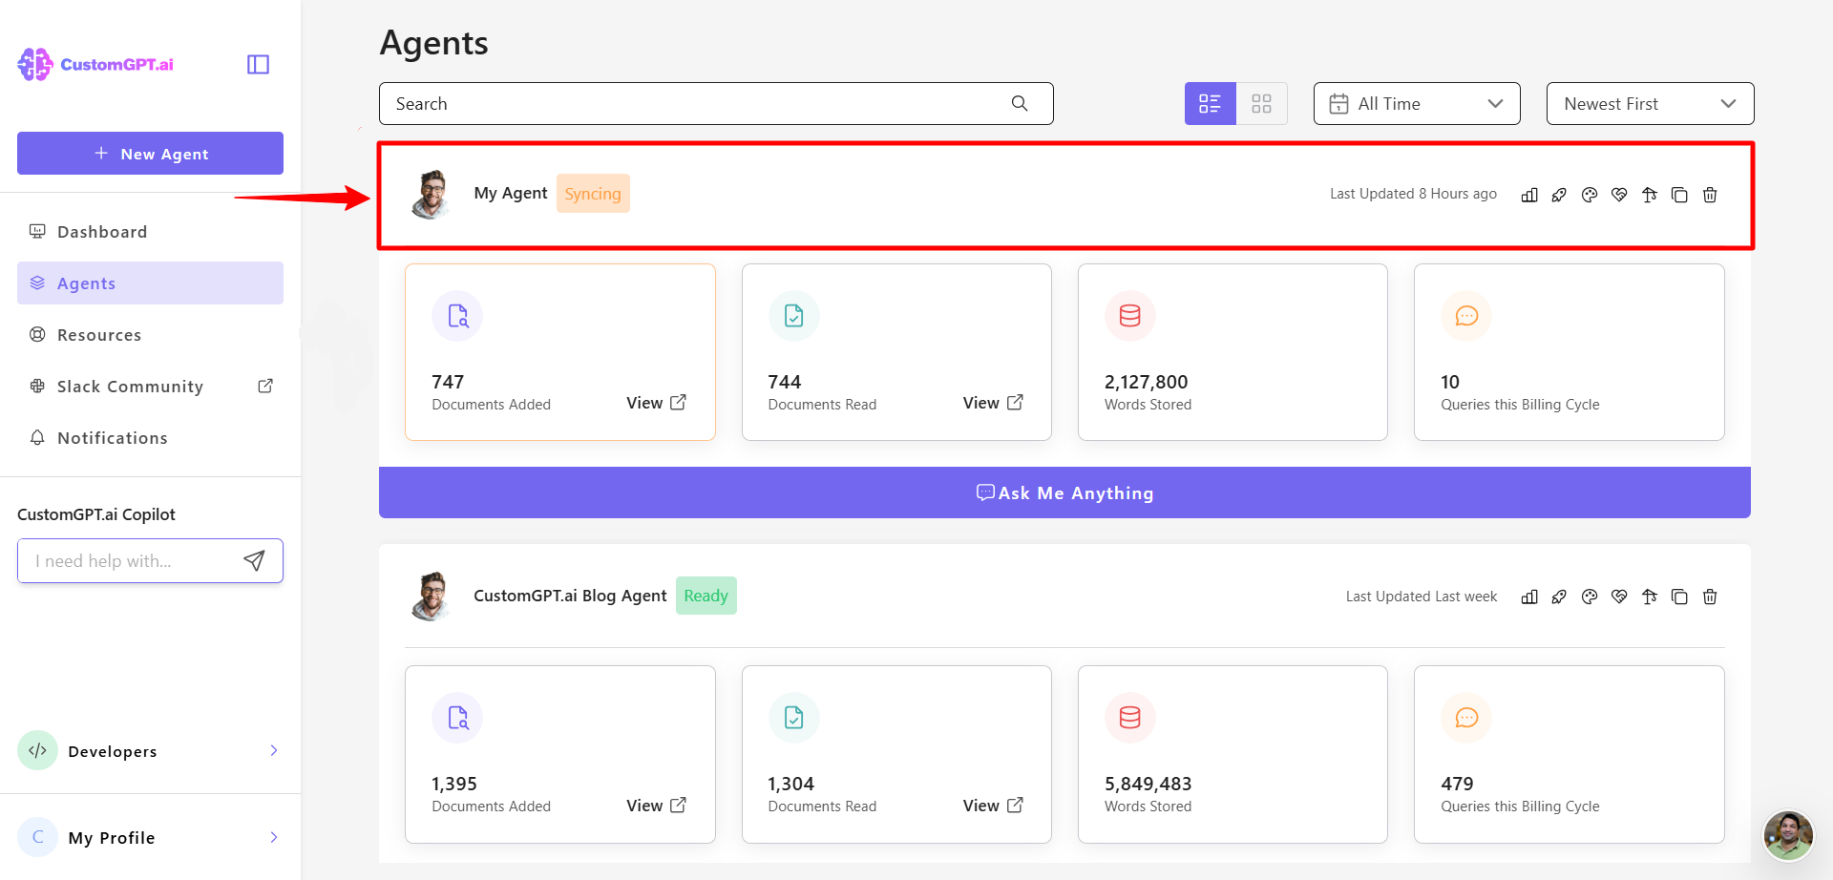Click the Words Stored database icon for My Agent
This screenshot has width=1833, height=880.
(1130, 316)
